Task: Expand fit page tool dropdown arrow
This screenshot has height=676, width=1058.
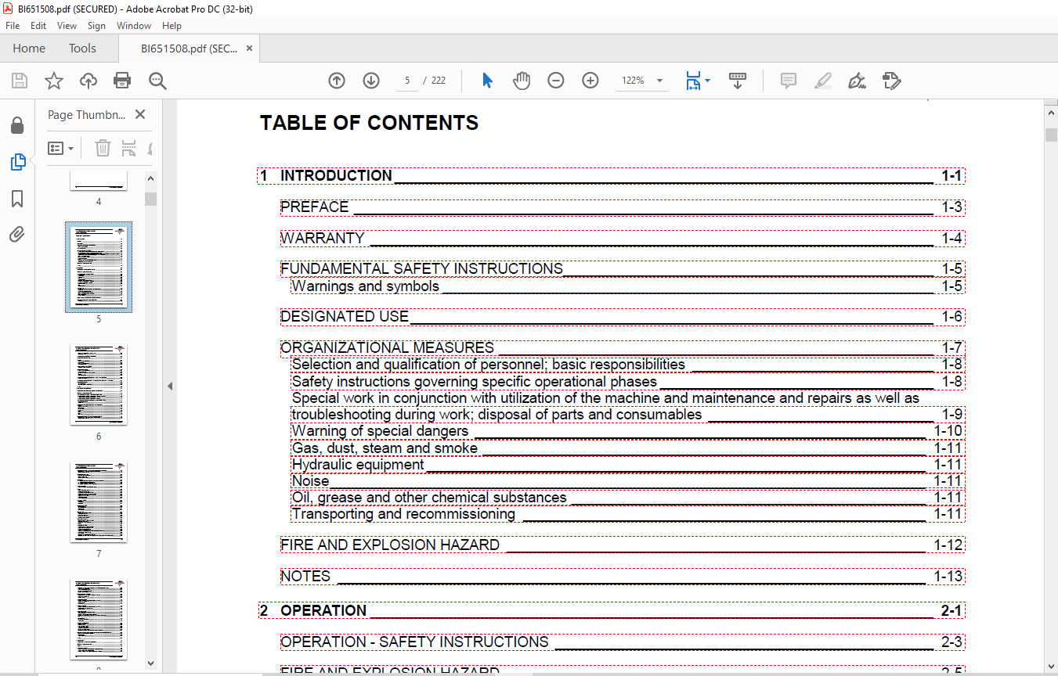Action: click(708, 81)
